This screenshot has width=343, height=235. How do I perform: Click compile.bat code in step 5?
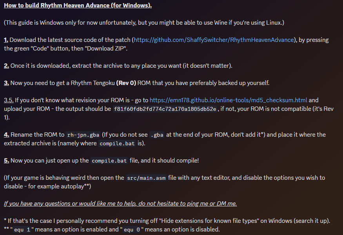[x=109, y=161]
